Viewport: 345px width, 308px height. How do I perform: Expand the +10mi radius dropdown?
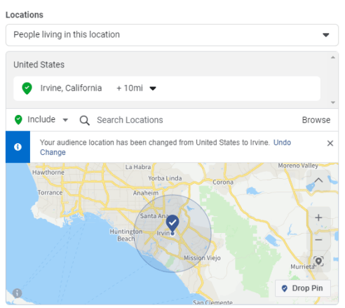coord(153,88)
